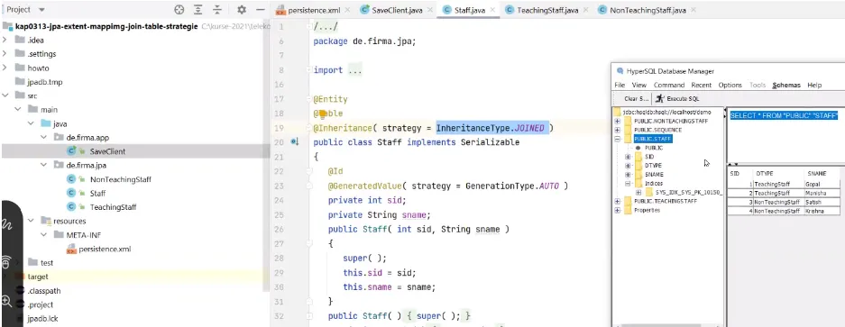Close the NonTeachingStaff.java tab

coord(693,10)
